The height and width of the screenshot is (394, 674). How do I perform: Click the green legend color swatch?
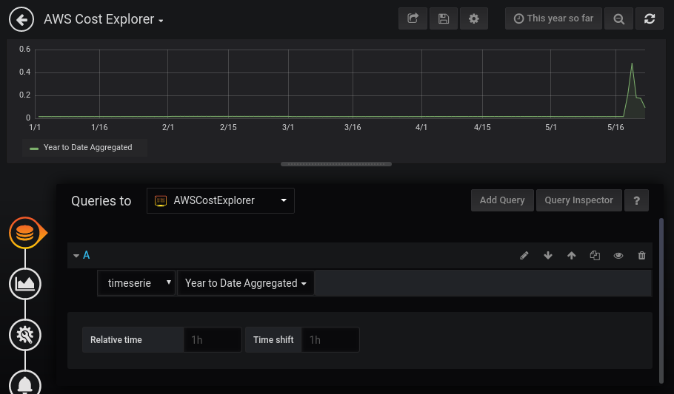coord(34,149)
